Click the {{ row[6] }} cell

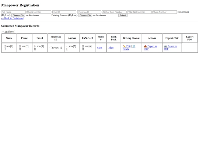point(87,47)
